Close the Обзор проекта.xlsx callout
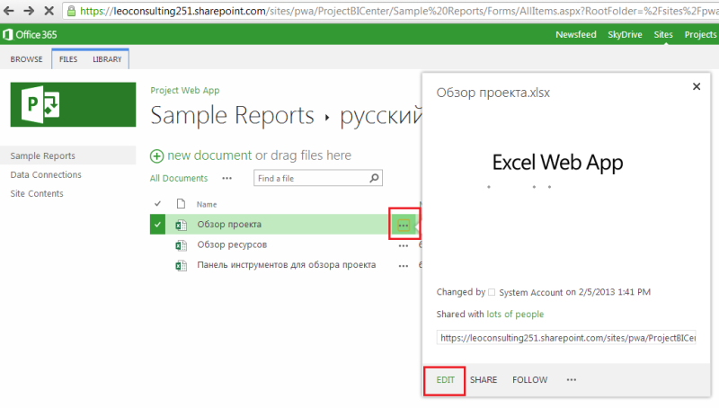Screen dimensions: 719x408 (697, 86)
